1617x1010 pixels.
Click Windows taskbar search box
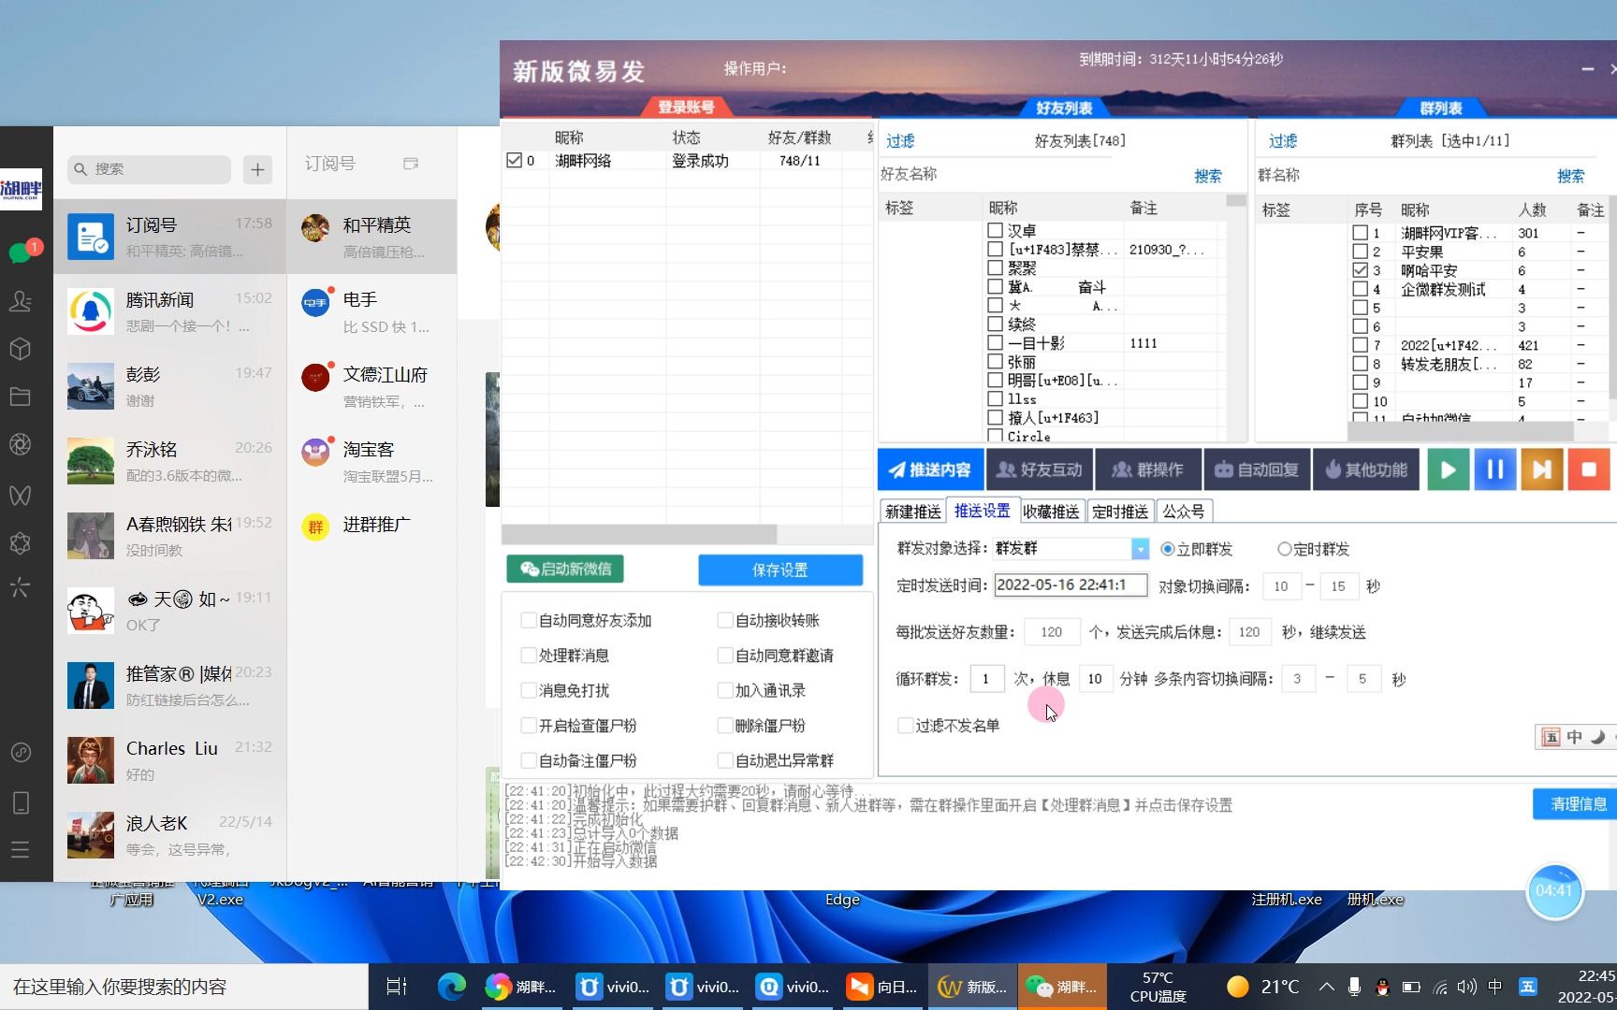coord(184,987)
